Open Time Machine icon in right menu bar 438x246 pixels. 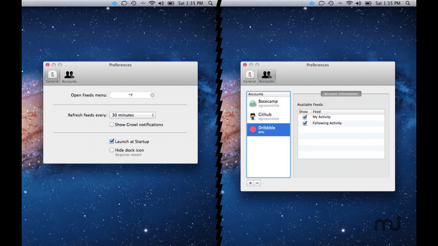click(x=331, y=4)
